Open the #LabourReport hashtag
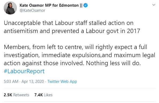This screenshot has height=103, width=159. (24, 71)
